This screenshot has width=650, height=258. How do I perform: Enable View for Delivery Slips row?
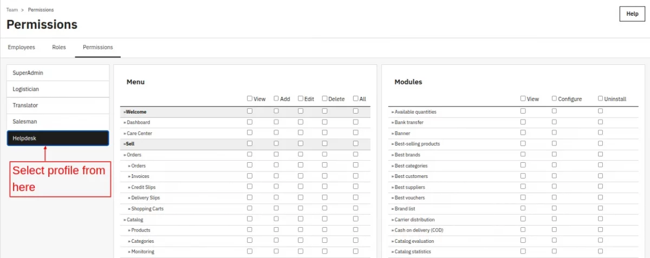click(x=250, y=197)
